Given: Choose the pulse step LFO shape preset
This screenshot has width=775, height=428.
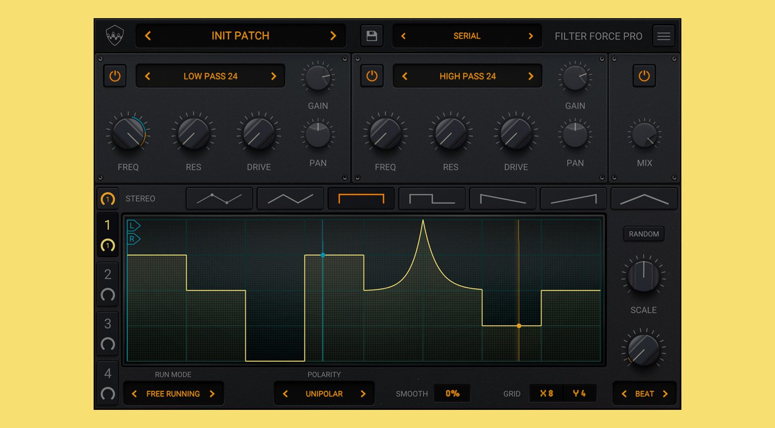Looking at the screenshot, I should [432, 198].
